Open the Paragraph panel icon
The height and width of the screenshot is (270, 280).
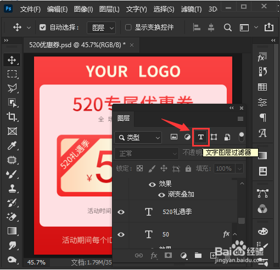(263, 117)
